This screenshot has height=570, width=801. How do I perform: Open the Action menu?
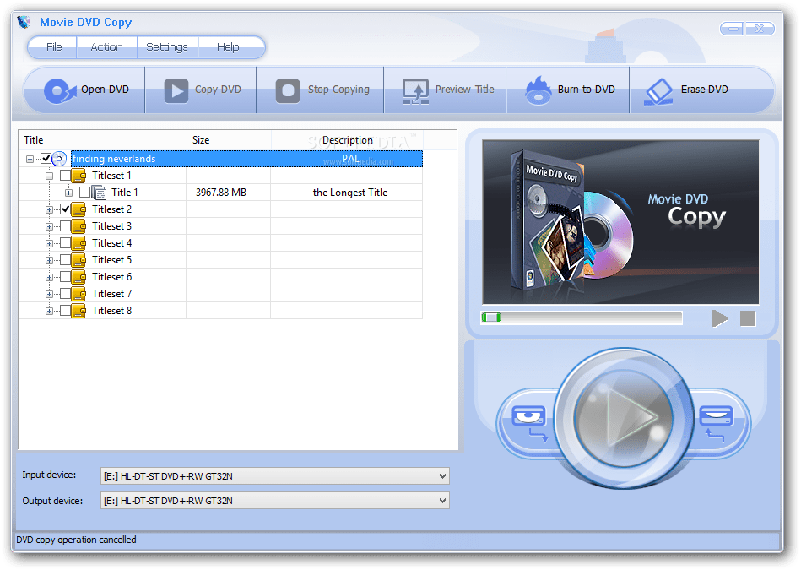106,47
